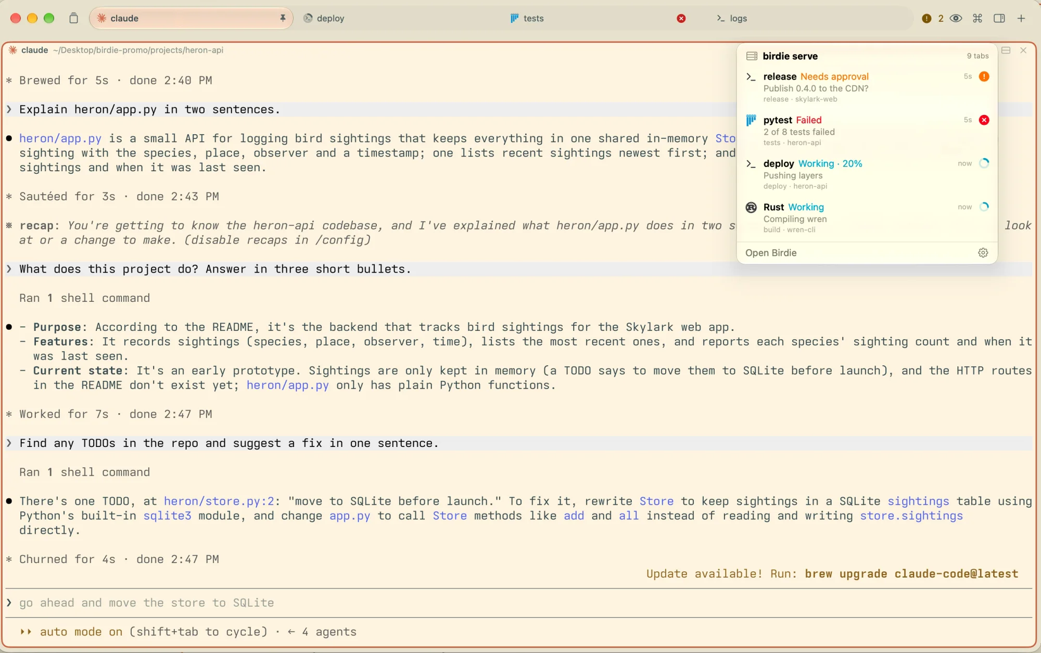
Task: Click the pin icon on claude tab
Action: click(x=283, y=18)
